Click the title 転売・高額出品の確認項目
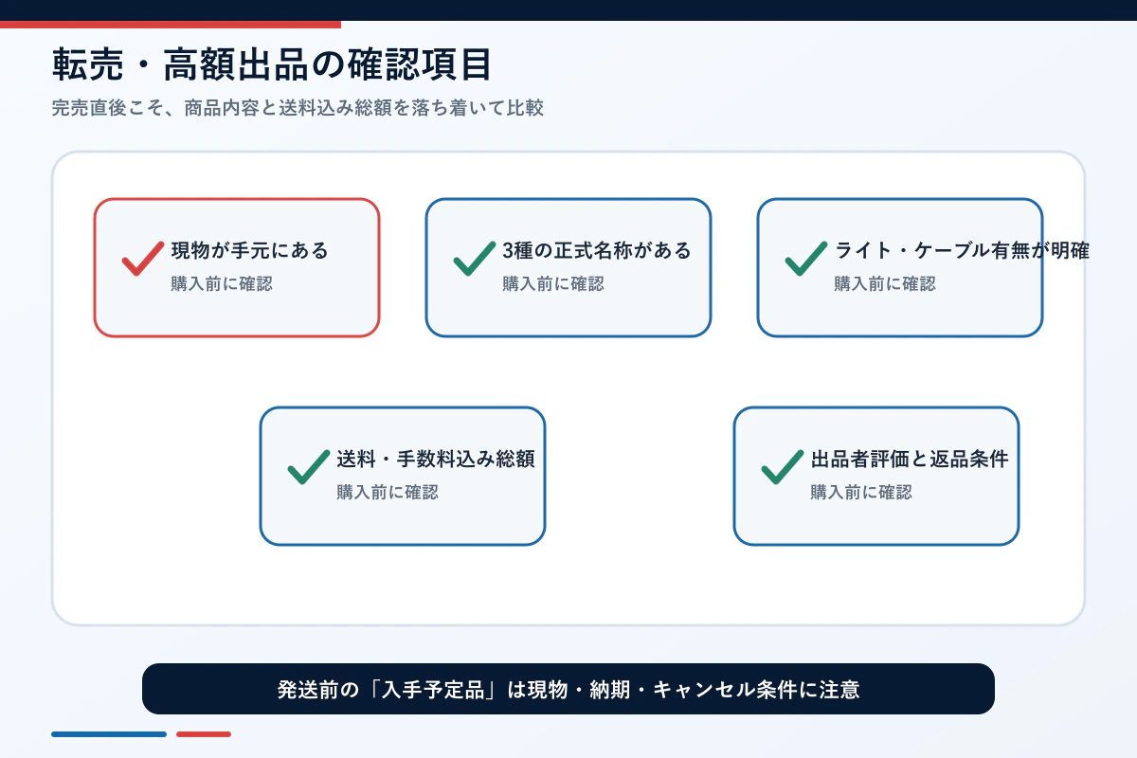 (x=272, y=66)
